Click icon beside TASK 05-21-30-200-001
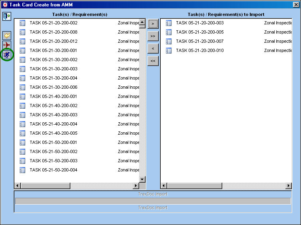The image size is (301, 225). (22, 51)
